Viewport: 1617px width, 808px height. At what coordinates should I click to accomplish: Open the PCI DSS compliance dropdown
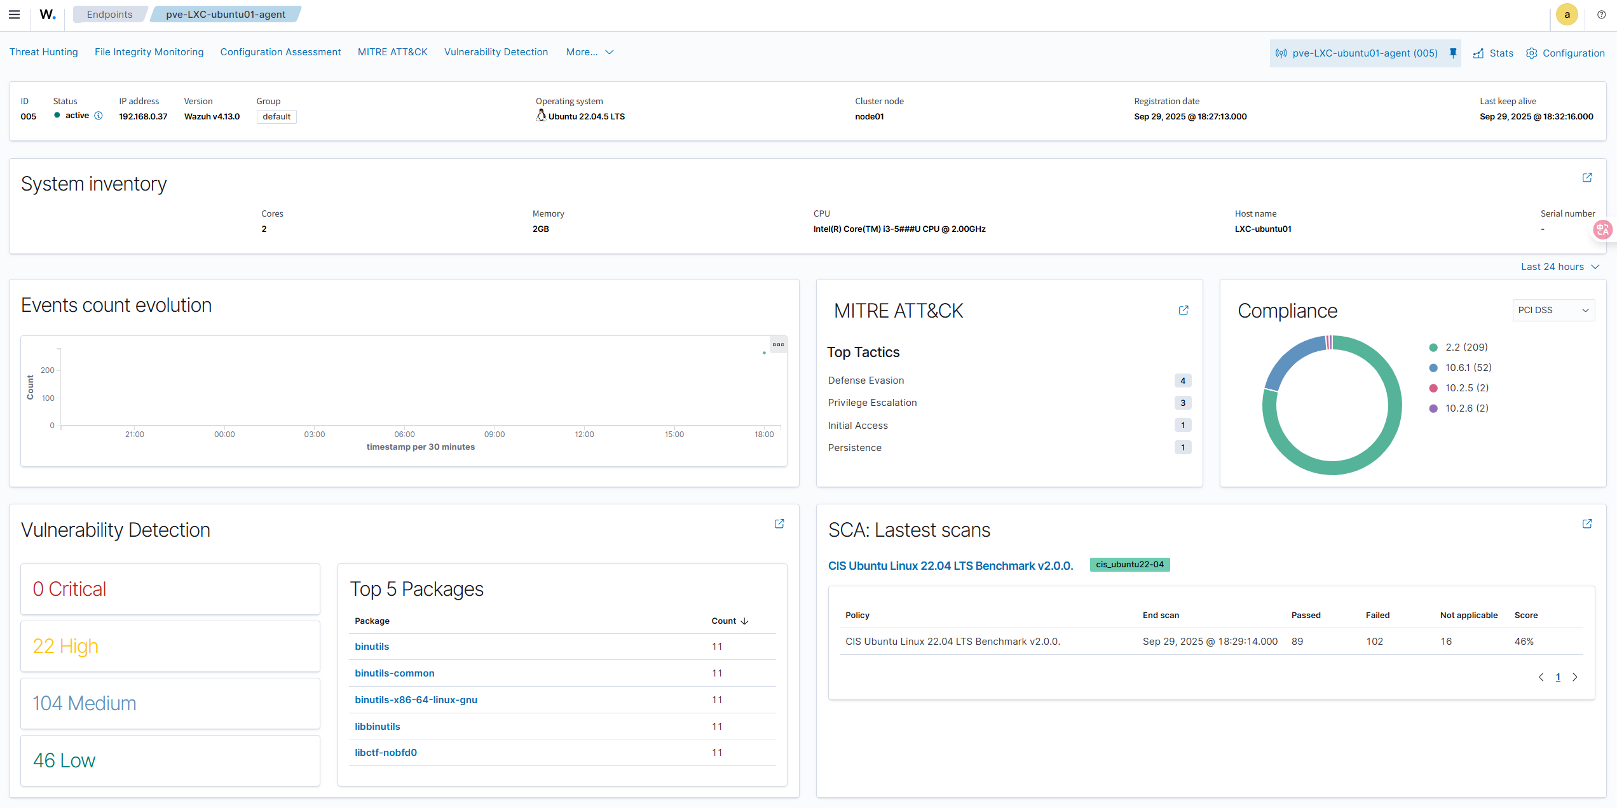(x=1553, y=310)
